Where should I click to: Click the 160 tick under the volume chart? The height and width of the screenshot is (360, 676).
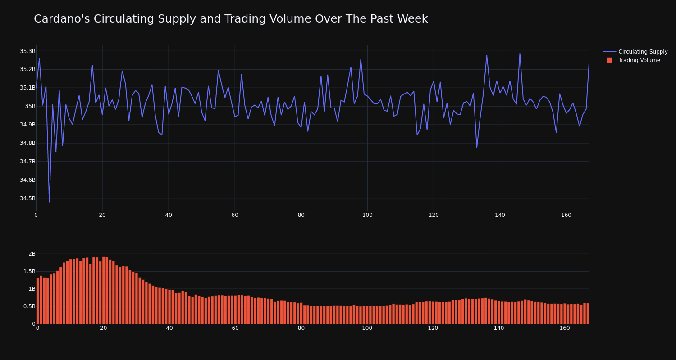(x=565, y=328)
